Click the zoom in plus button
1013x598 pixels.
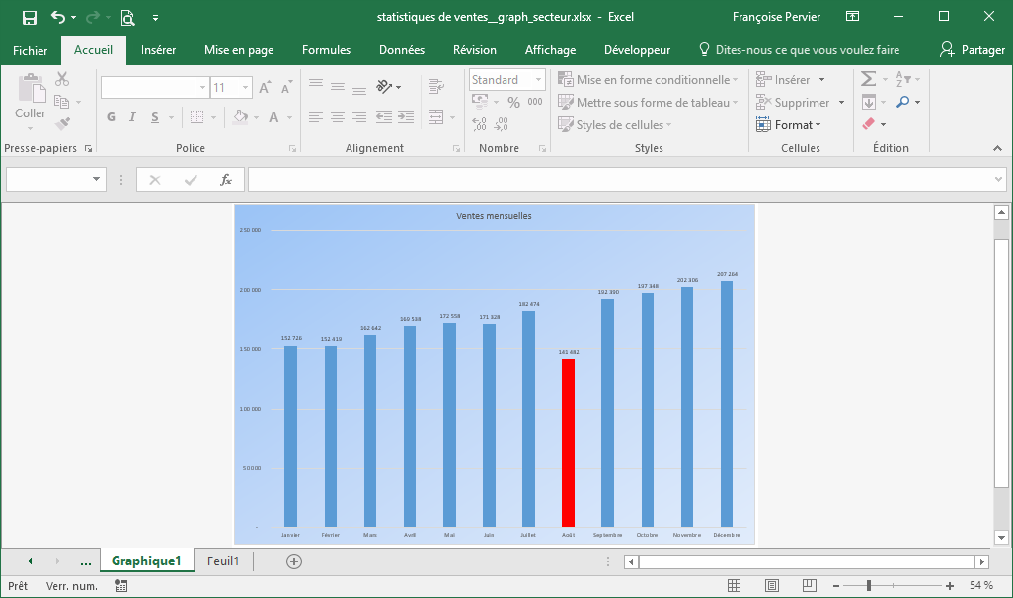click(x=950, y=586)
